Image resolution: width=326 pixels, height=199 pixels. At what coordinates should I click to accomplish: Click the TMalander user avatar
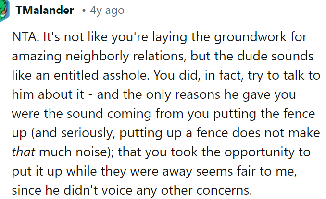coord(3,11)
